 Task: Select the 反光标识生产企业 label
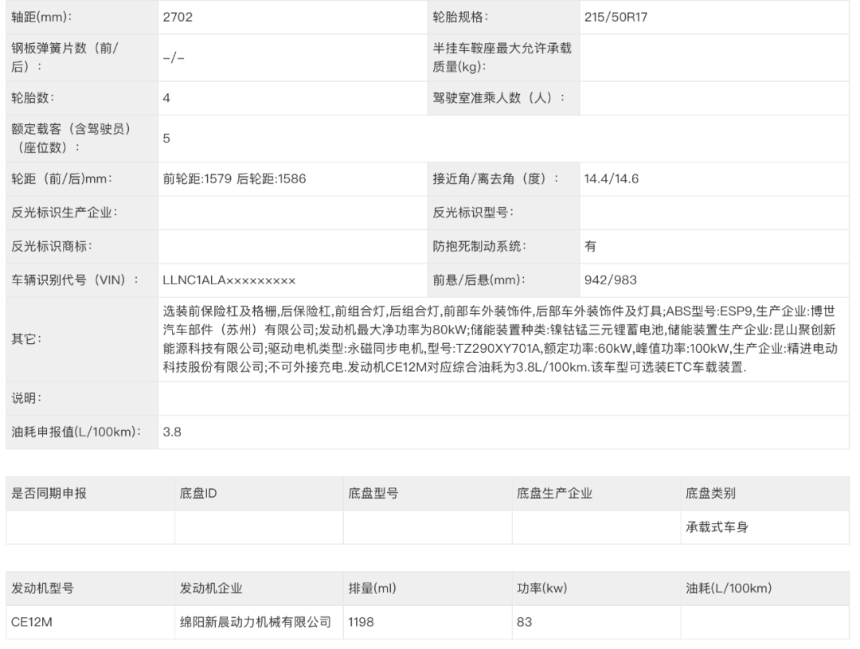pyautogui.click(x=64, y=213)
